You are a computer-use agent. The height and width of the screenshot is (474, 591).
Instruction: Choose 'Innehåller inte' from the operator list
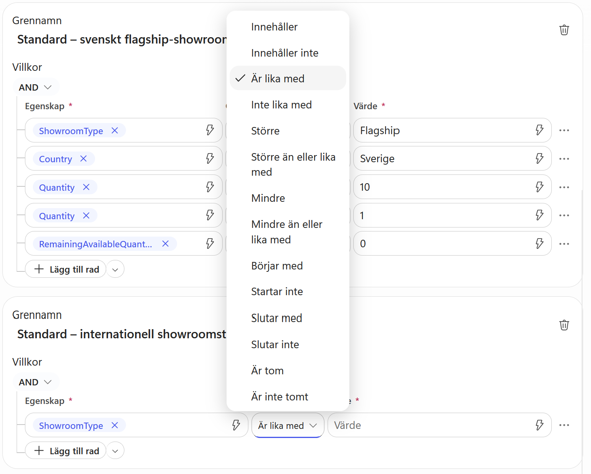click(288, 53)
